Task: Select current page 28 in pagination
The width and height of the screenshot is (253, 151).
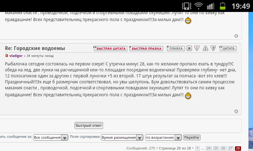Action: (x=238, y=148)
